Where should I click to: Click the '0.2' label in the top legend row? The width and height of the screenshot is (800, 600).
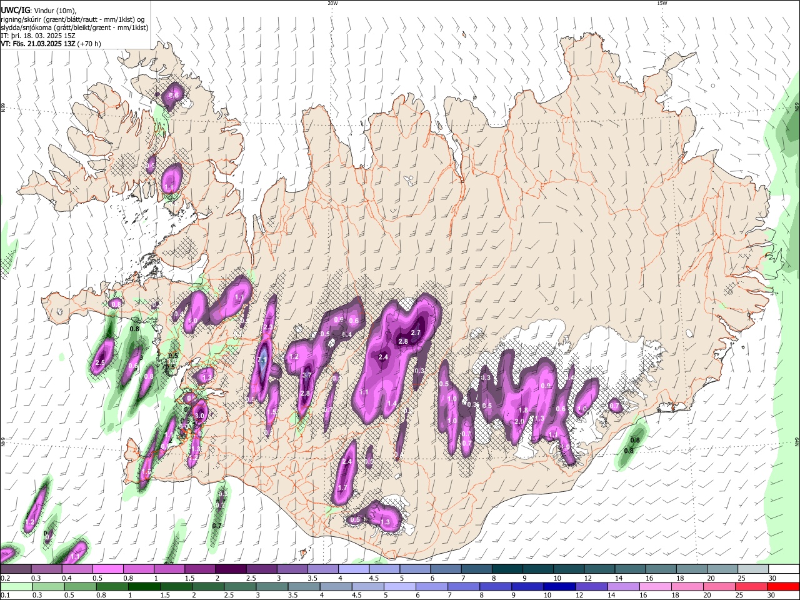click(4, 578)
